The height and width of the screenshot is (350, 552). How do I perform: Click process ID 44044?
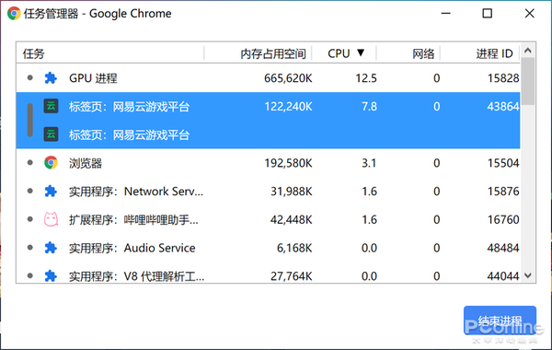click(x=503, y=276)
